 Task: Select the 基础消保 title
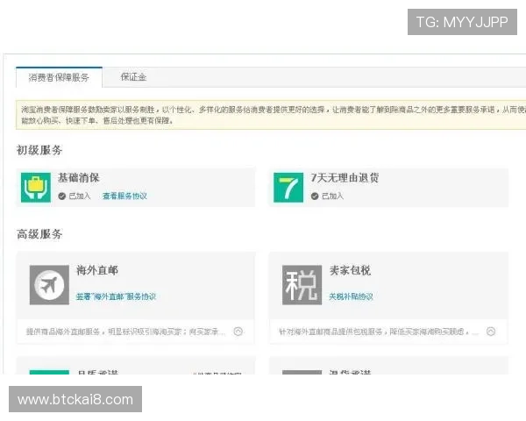pos(79,177)
